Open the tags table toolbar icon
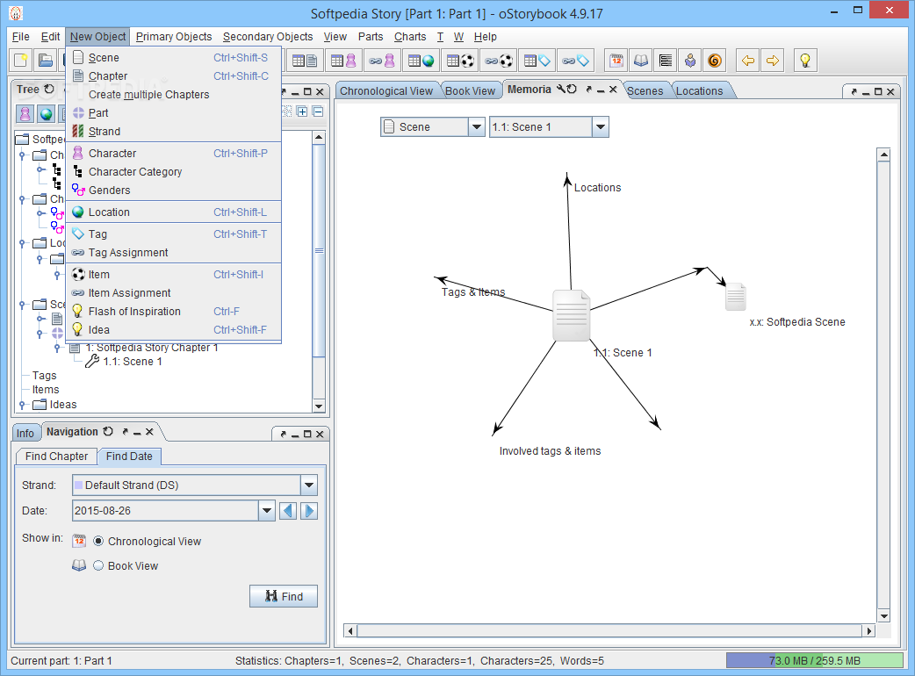Viewport: 915px width, 676px height. click(x=537, y=61)
